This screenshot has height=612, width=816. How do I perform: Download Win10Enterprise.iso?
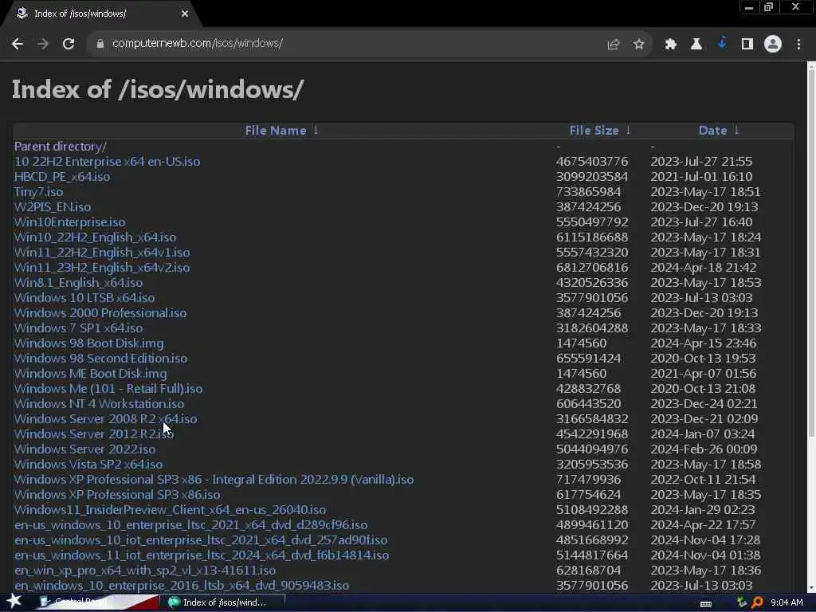tap(70, 222)
